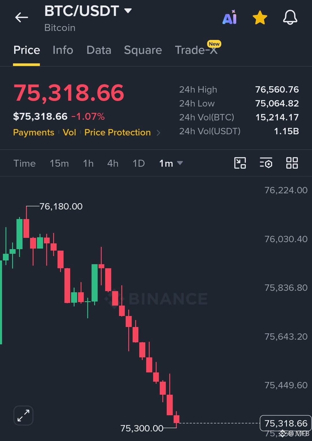Viewport: 312px width, 441px height.
Task: Switch to the Info tab
Action: (63, 50)
